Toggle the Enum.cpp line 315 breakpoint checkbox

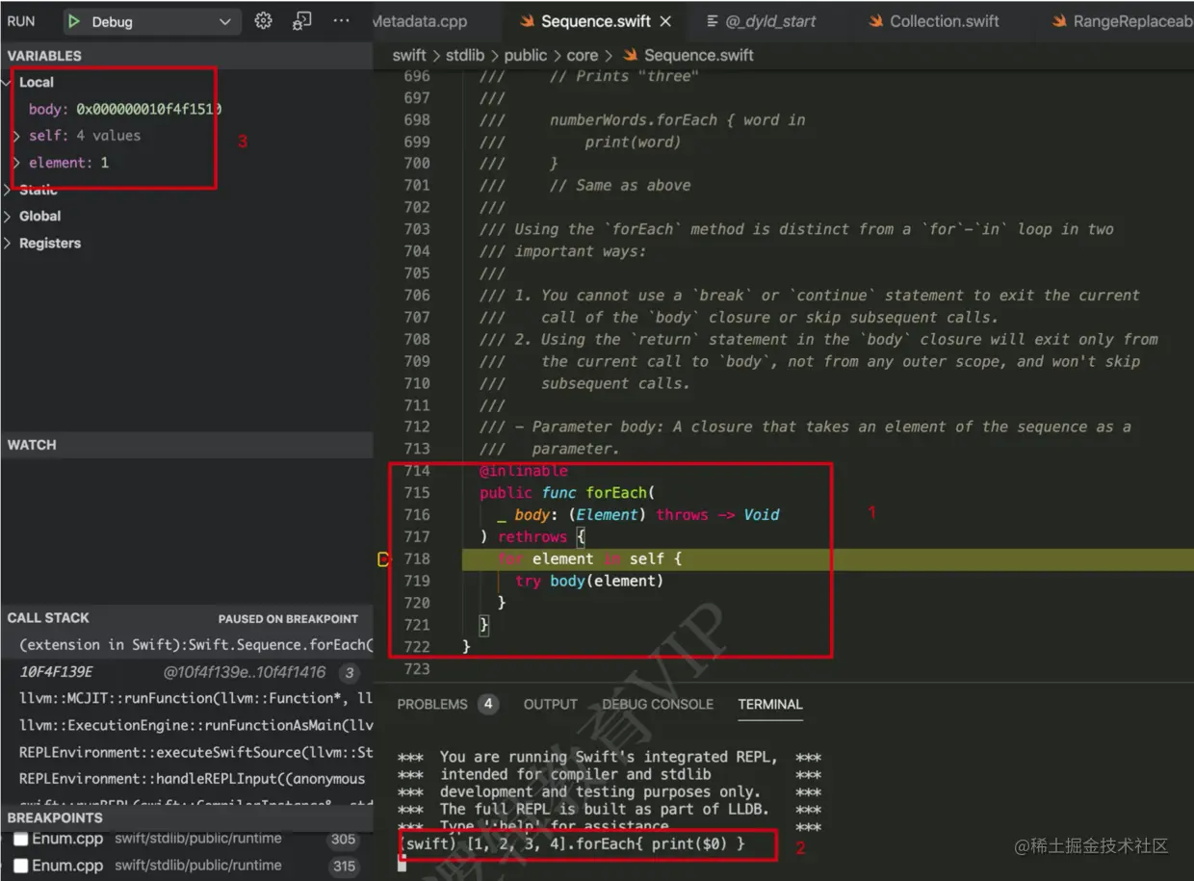click(20, 866)
